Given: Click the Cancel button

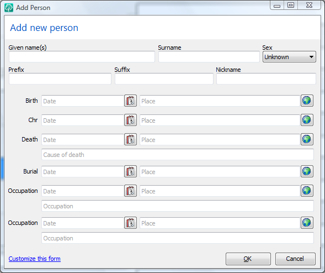Looking at the screenshot, I should pos(295,259).
